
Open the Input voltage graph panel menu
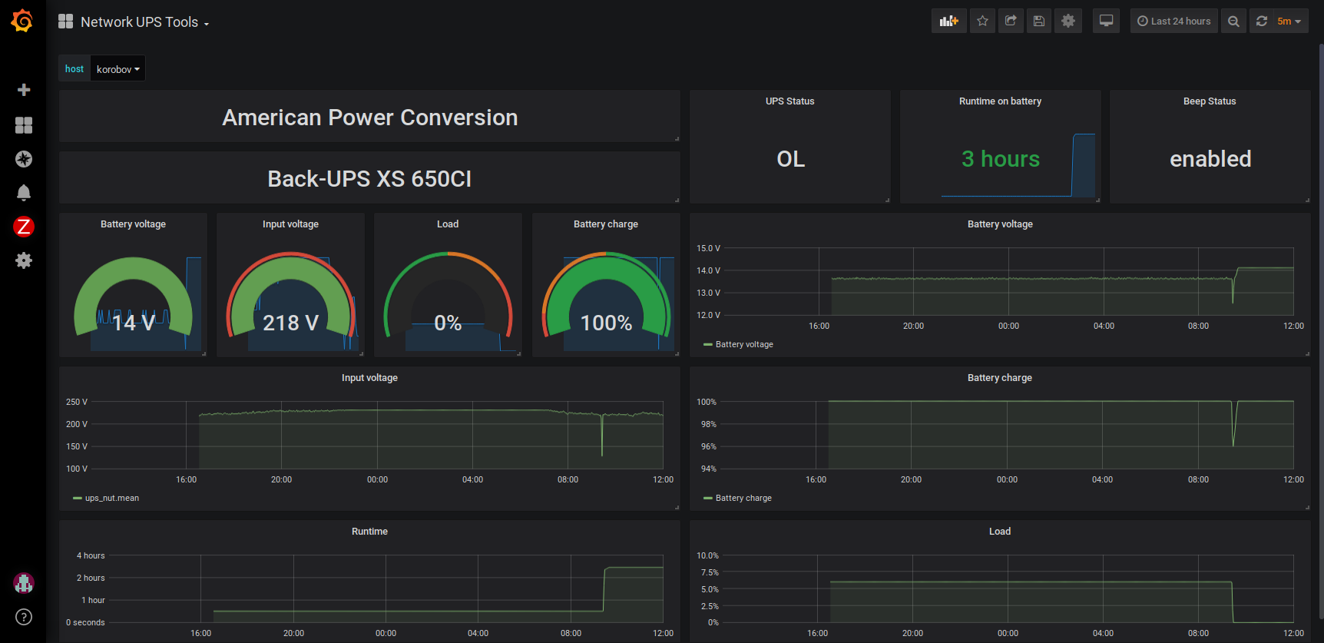coord(370,378)
